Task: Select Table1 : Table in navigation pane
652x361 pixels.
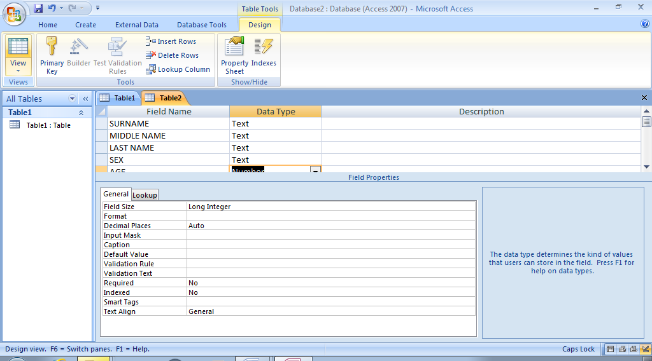Action: [x=48, y=125]
